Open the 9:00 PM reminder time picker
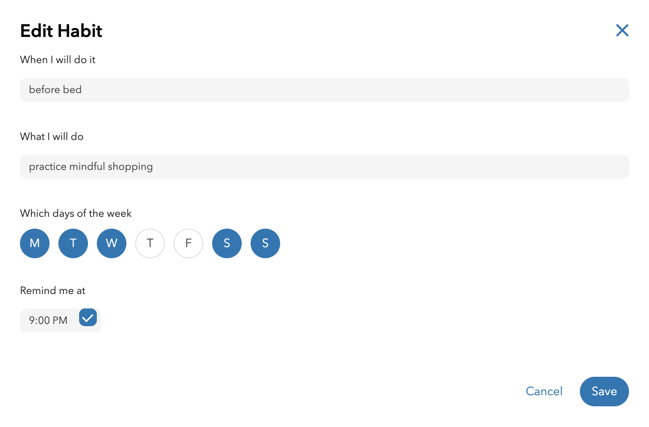649x427 pixels. click(48, 320)
